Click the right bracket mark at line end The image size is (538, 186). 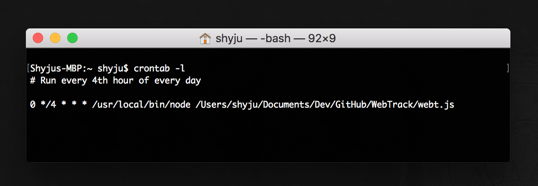(508, 68)
